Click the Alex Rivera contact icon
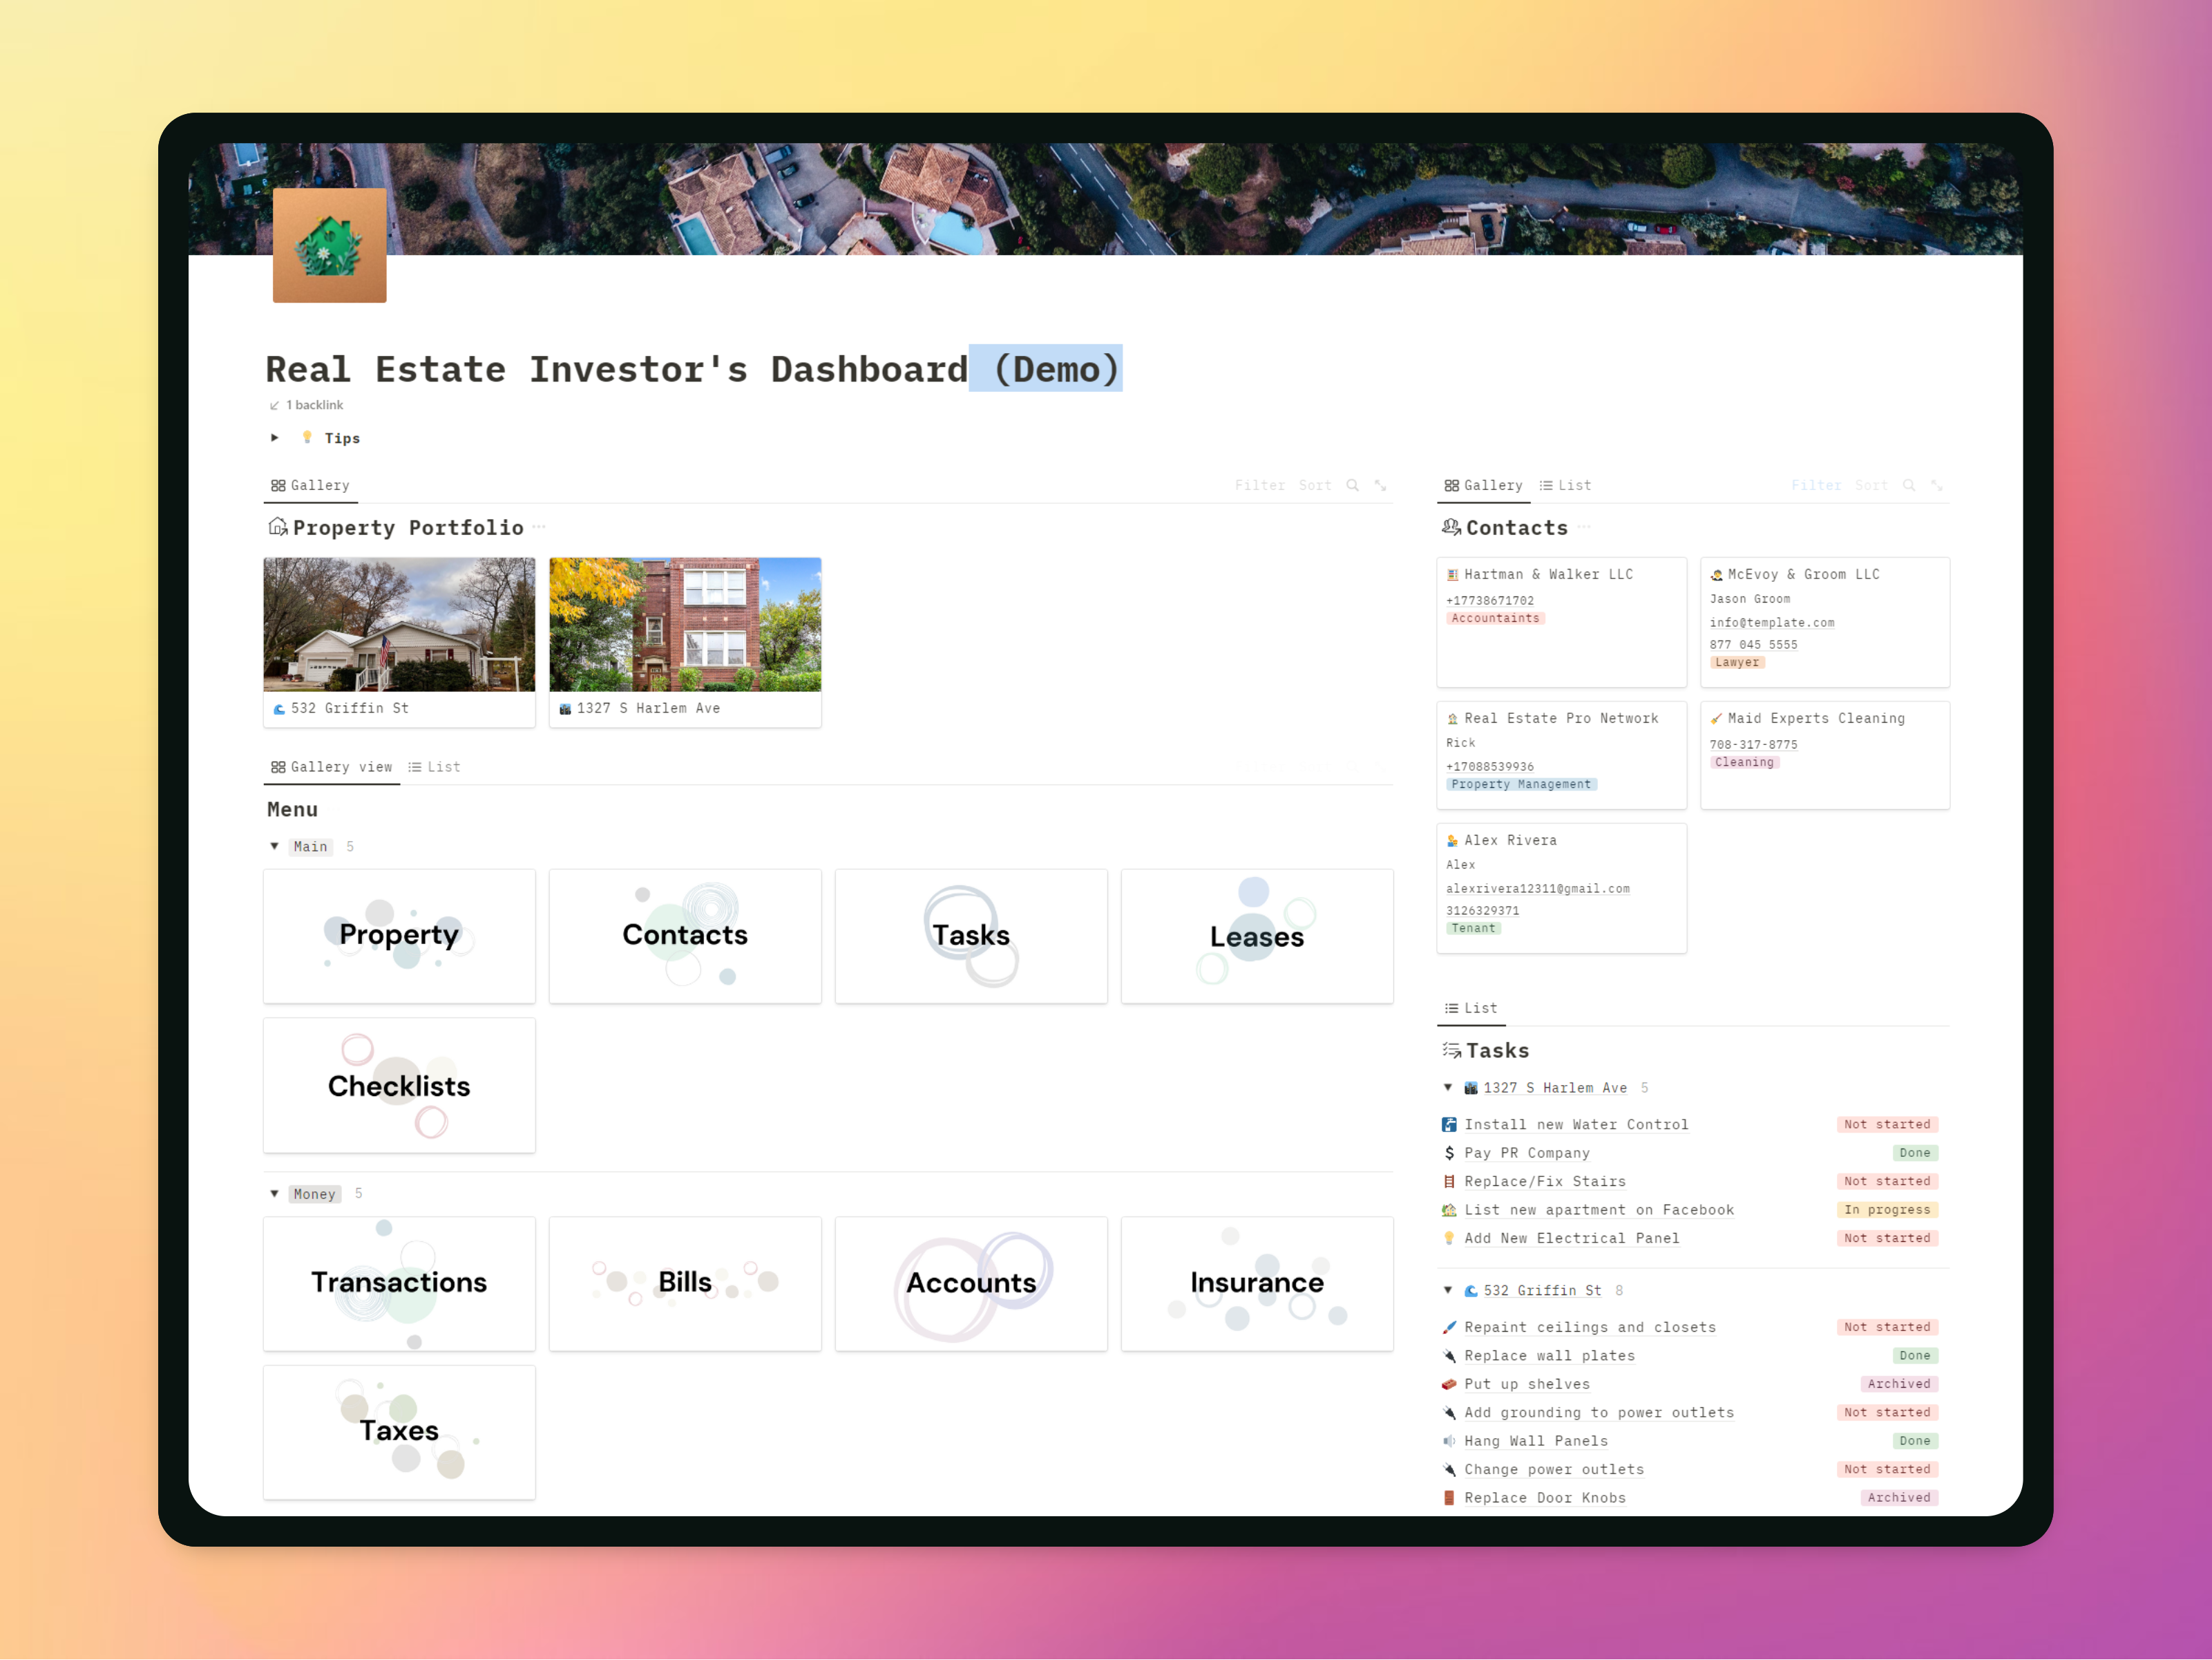The image size is (2212, 1660). 1452,840
